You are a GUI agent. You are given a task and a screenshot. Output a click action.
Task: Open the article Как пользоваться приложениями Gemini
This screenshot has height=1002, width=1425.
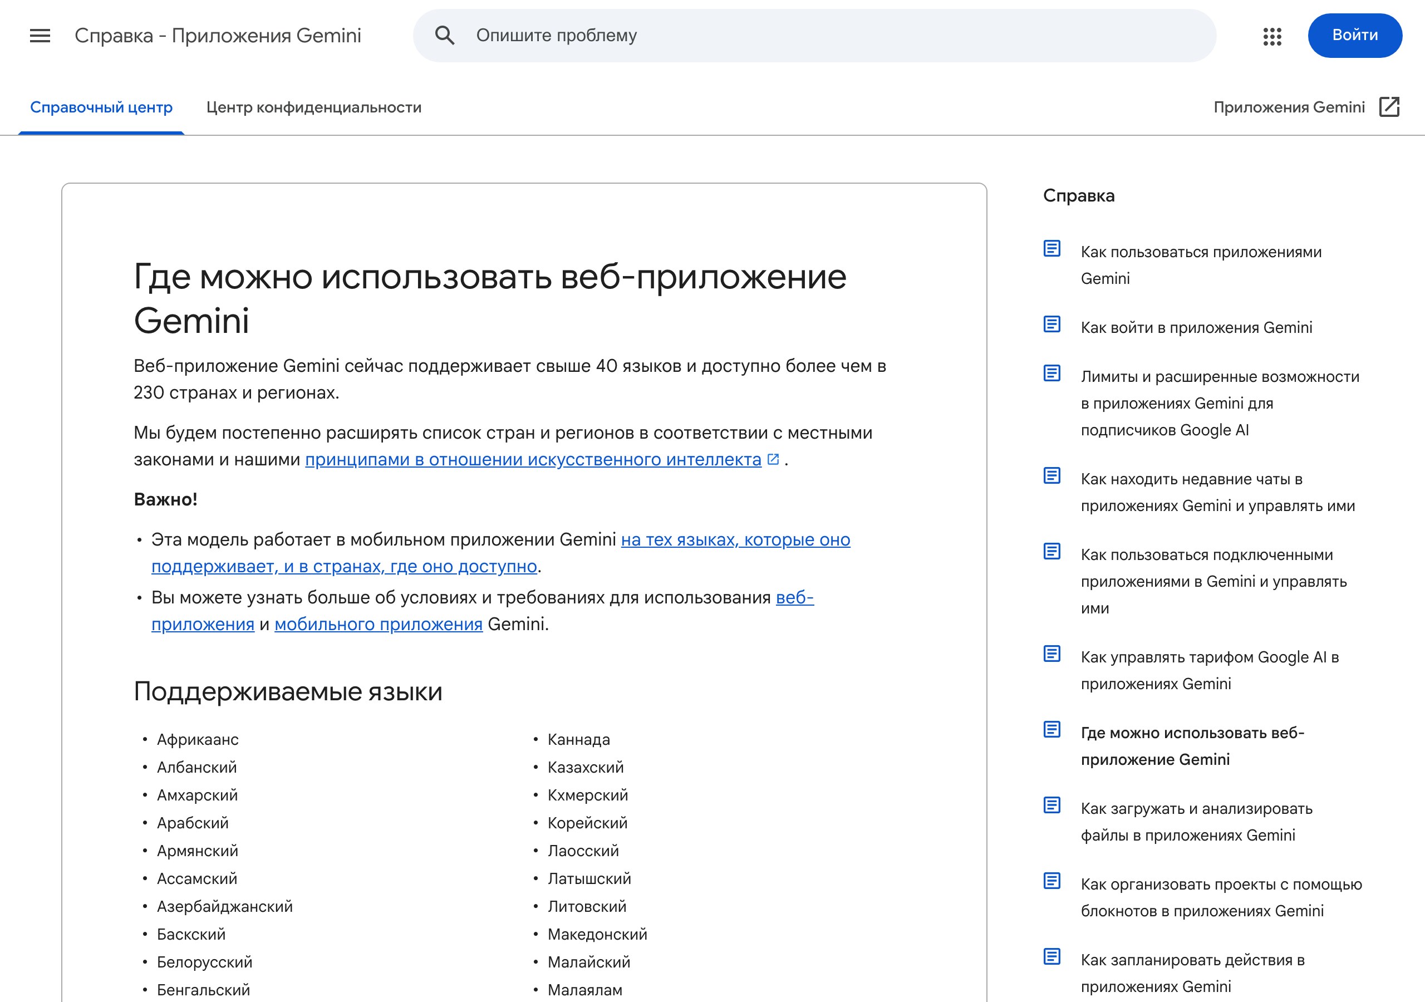(1201, 265)
